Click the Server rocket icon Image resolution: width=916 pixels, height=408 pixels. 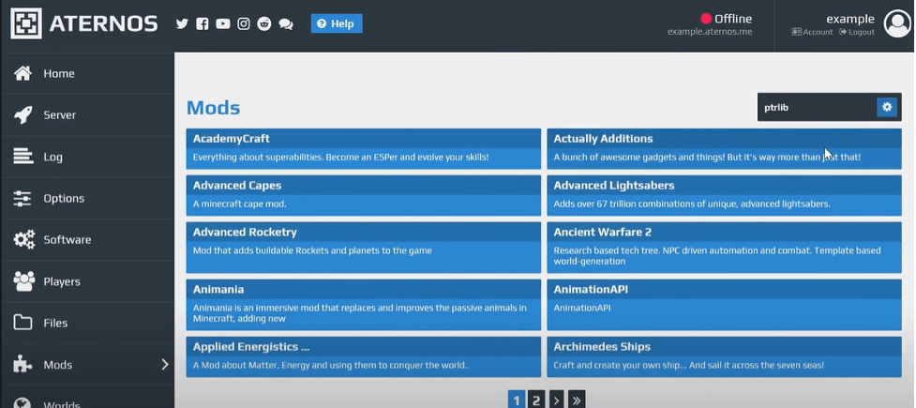point(23,115)
